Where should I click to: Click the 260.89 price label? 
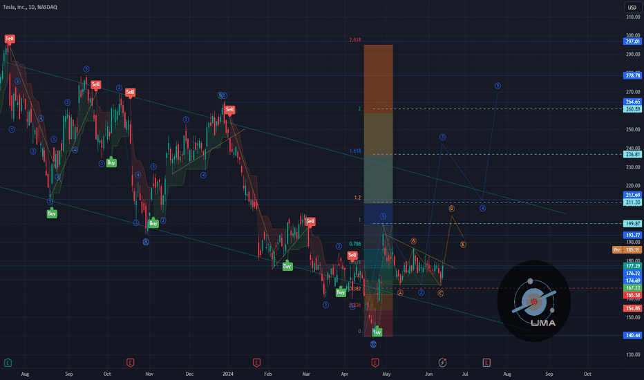(632, 109)
